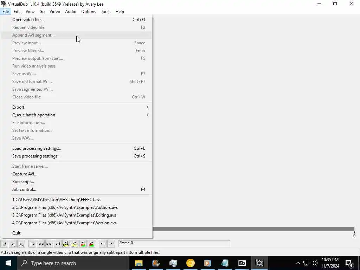Open the volume control in system tray
360x270 pixels.
click(x=315, y=263)
